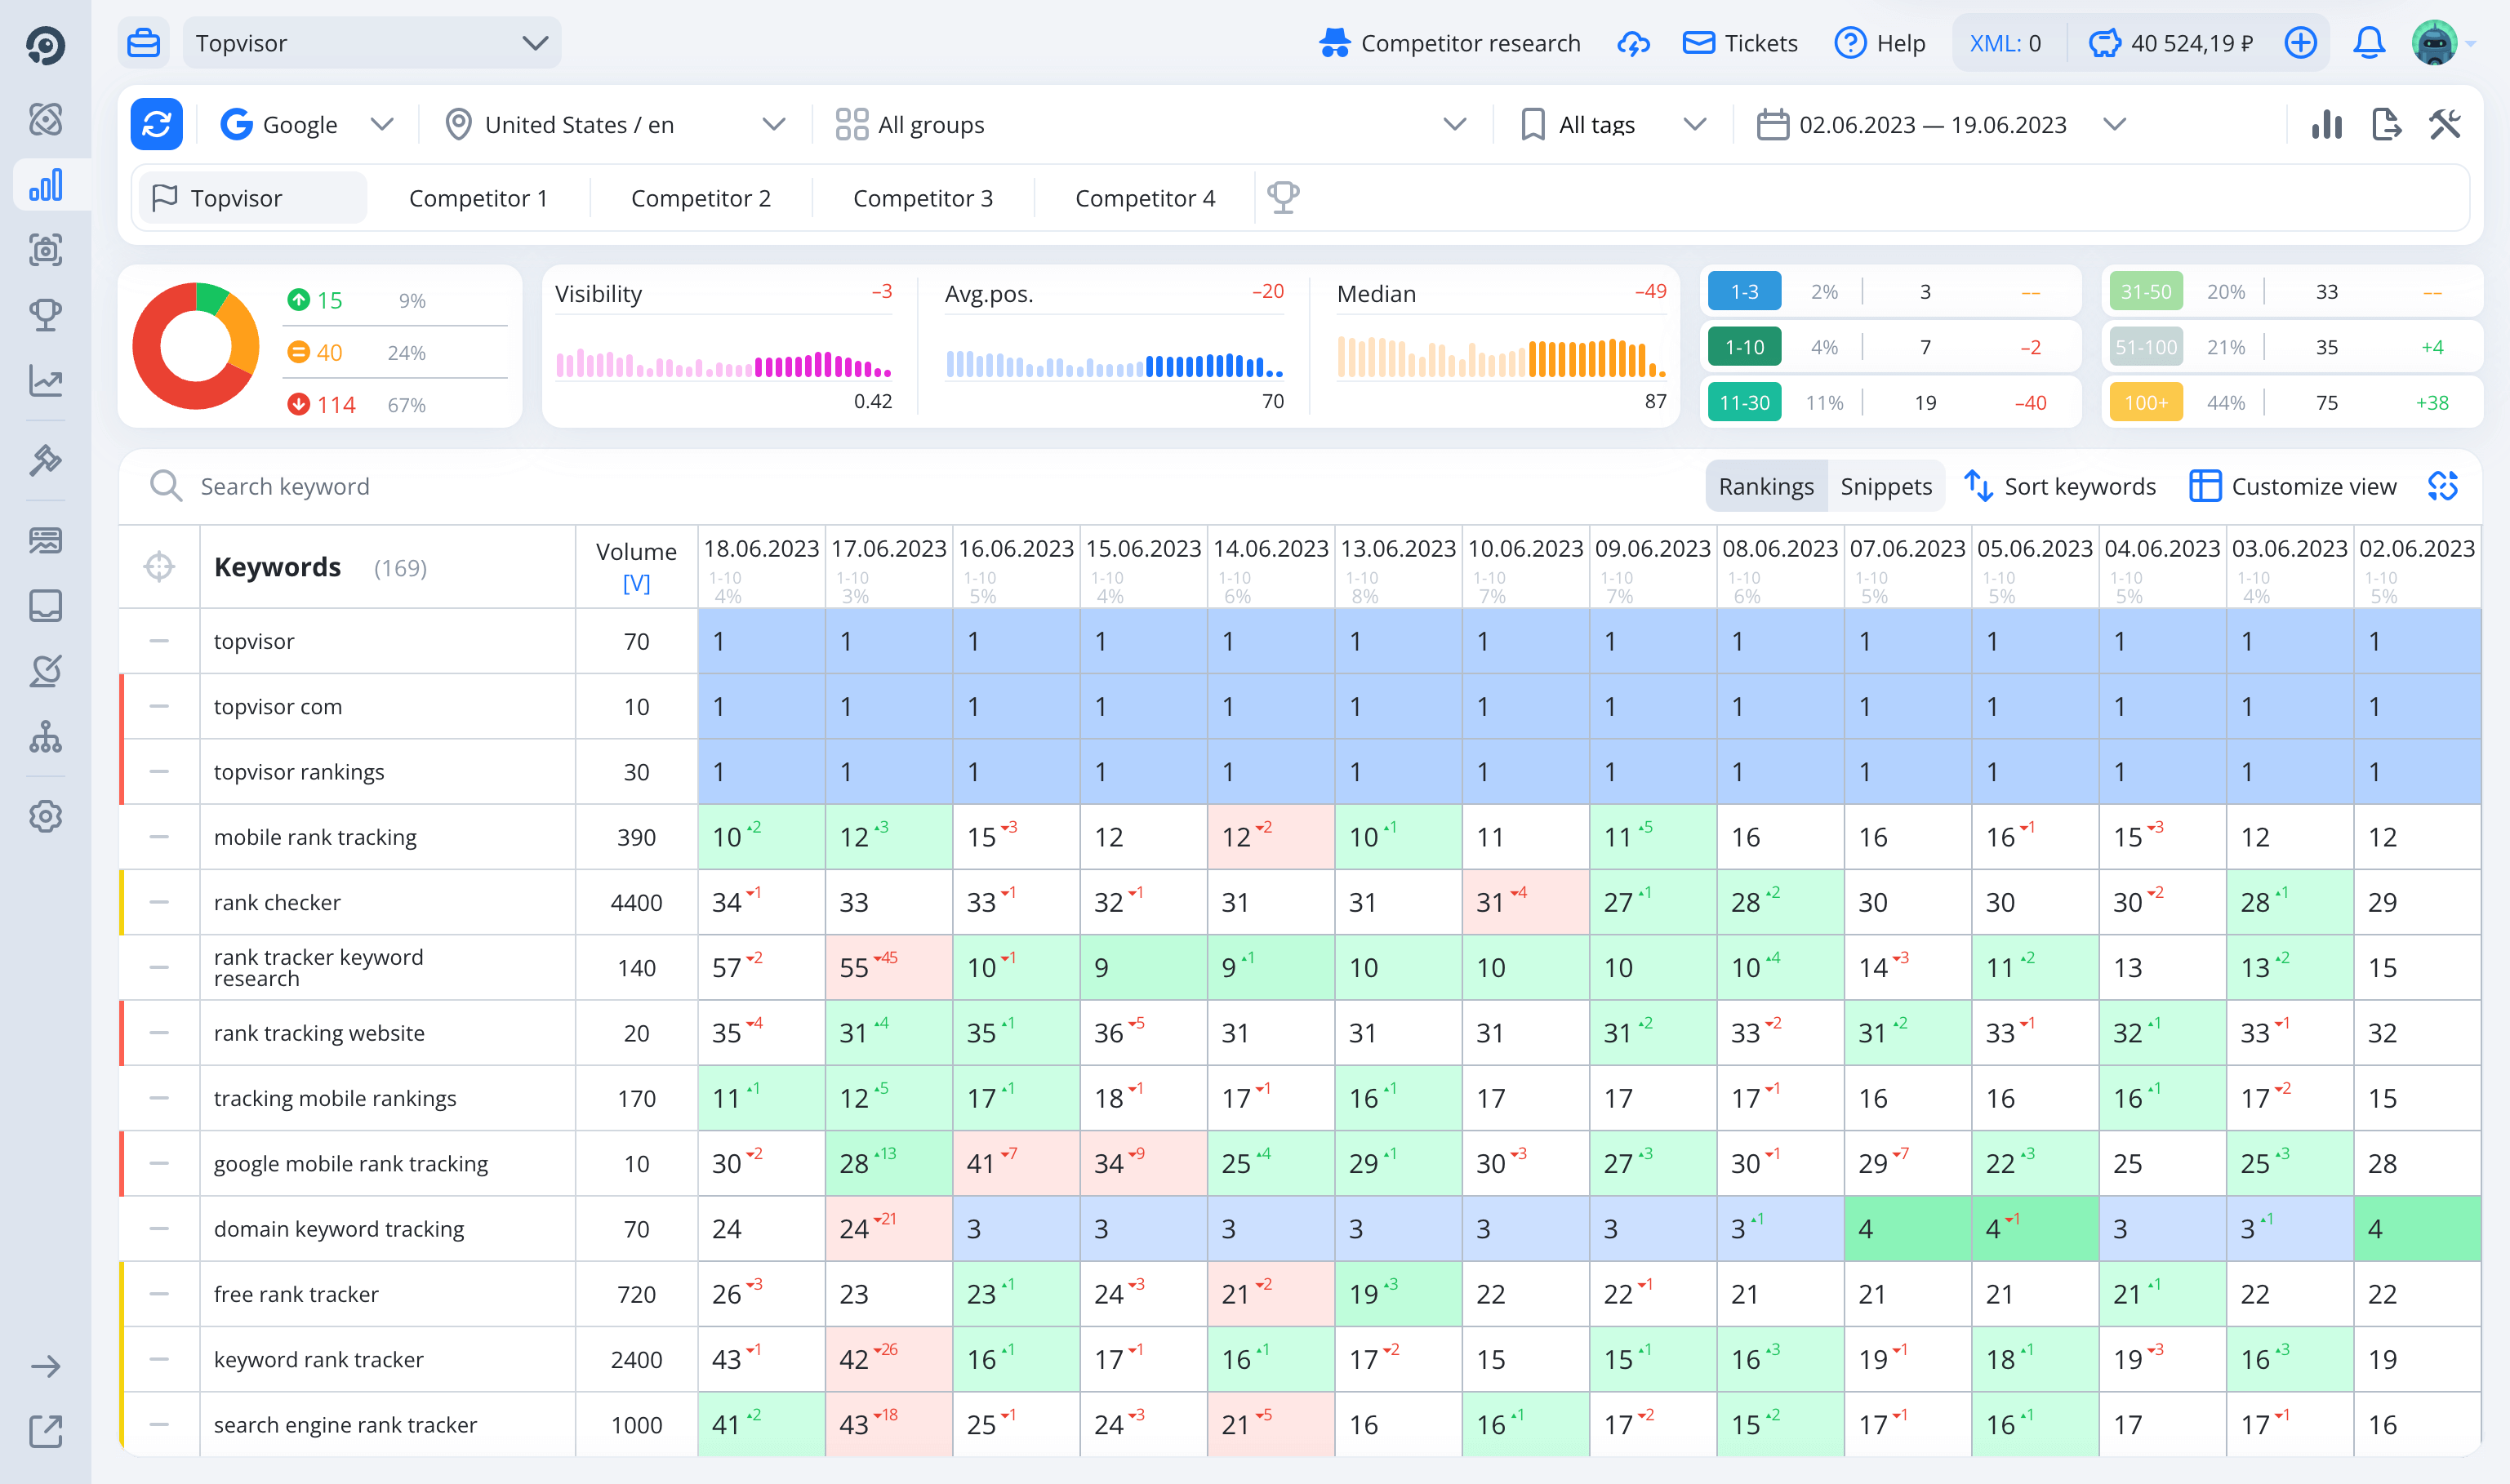Click the add funds plus icon

[2301, 43]
